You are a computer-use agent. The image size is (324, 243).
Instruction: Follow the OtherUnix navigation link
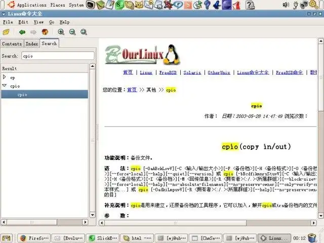pyautogui.click(x=219, y=72)
